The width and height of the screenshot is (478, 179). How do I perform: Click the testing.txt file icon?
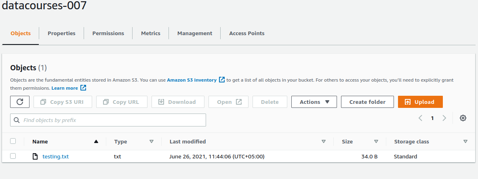click(x=36, y=156)
